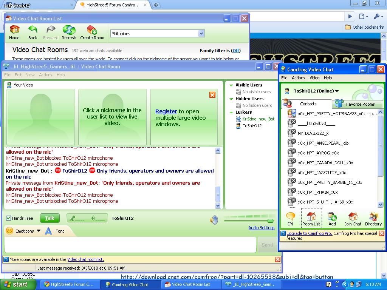Select contact x0x_HPT_ANGELPEARL_x0x

(324, 143)
